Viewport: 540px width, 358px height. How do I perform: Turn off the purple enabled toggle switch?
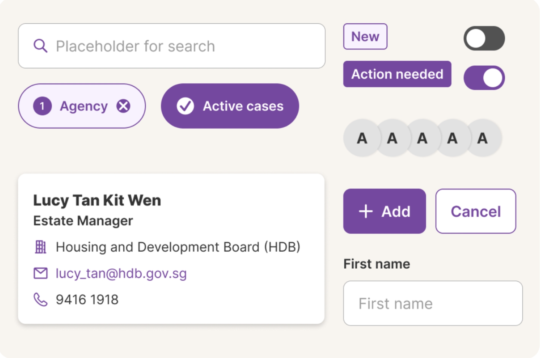484,78
